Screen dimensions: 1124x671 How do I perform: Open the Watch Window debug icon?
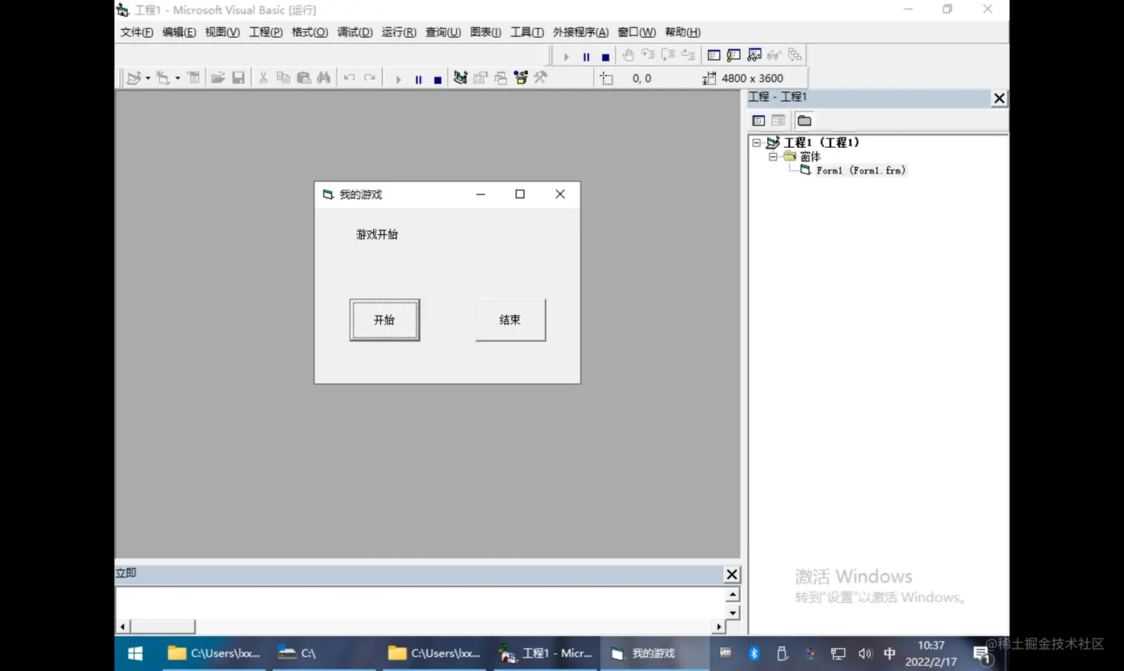[x=755, y=55]
